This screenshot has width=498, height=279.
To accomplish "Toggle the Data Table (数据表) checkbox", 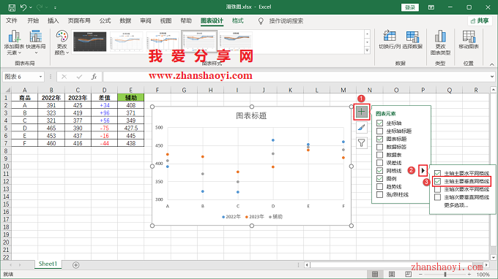I will pos(379,155).
